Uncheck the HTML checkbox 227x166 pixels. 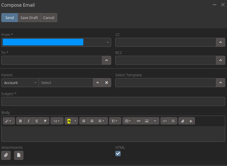pos(118,153)
